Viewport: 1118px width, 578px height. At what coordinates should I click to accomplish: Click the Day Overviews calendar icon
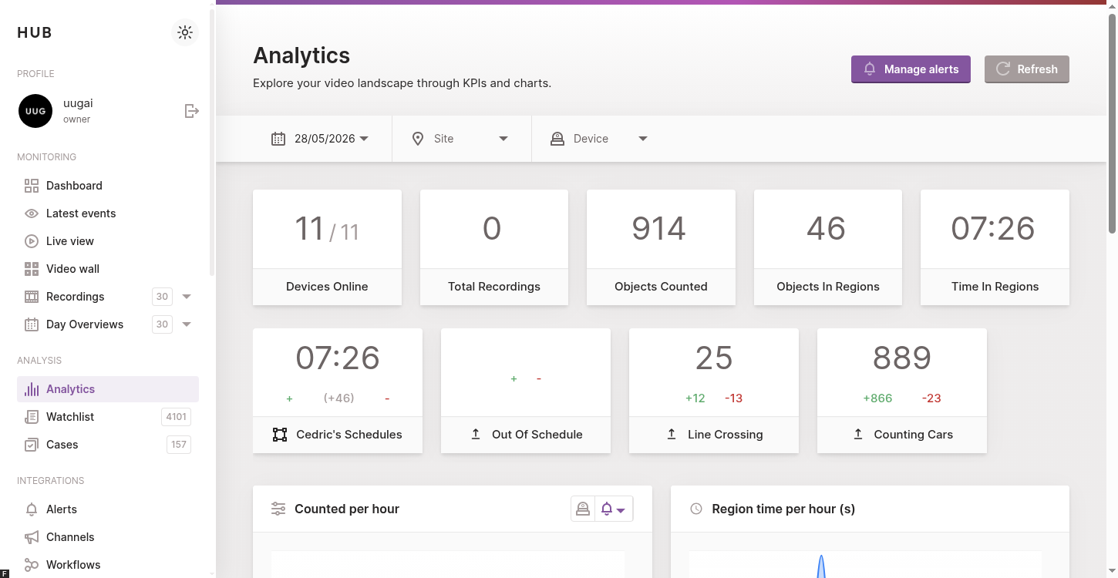point(32,324)
